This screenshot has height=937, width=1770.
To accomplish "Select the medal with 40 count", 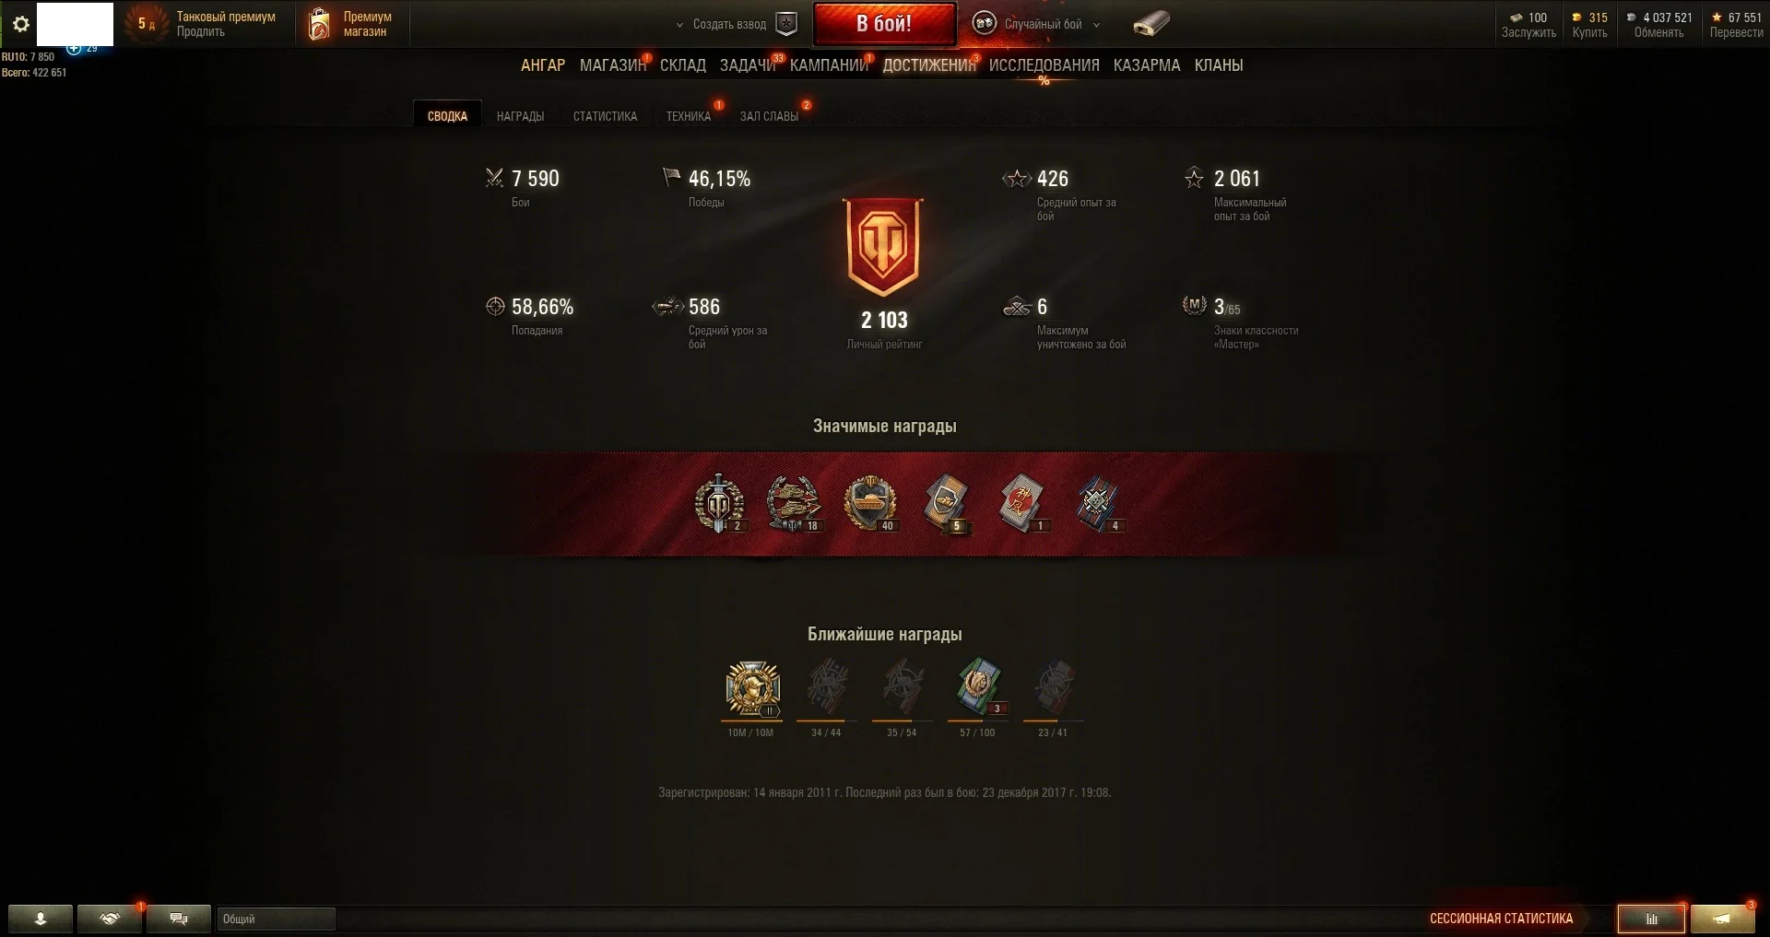I will tap(870, 504).
